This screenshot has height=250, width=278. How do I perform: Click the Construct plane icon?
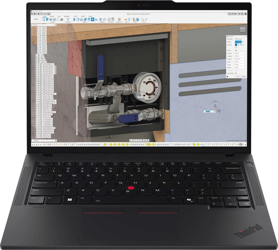pyautogui.click(x=119, y=19)
